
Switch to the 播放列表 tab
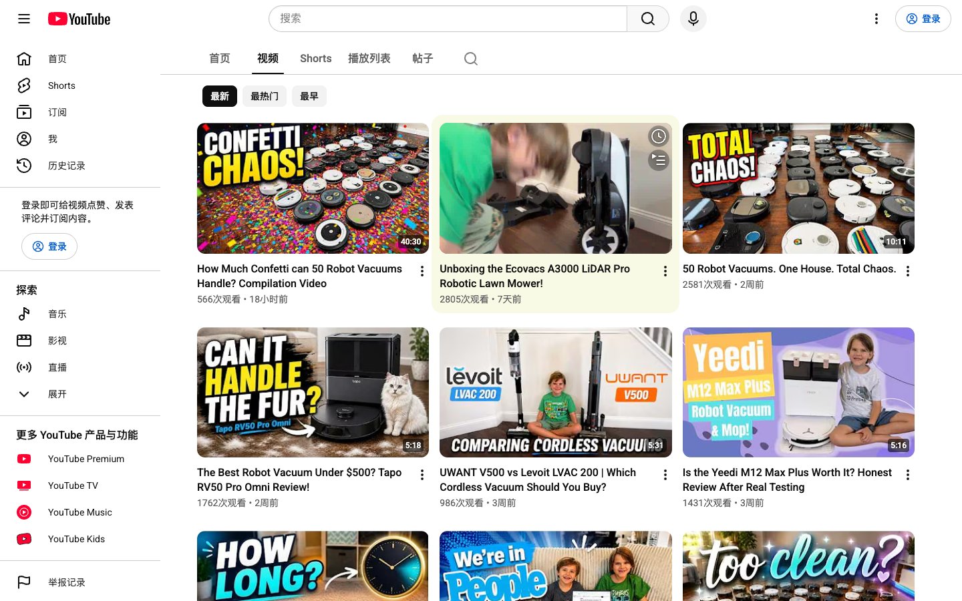tap(369, 59)
